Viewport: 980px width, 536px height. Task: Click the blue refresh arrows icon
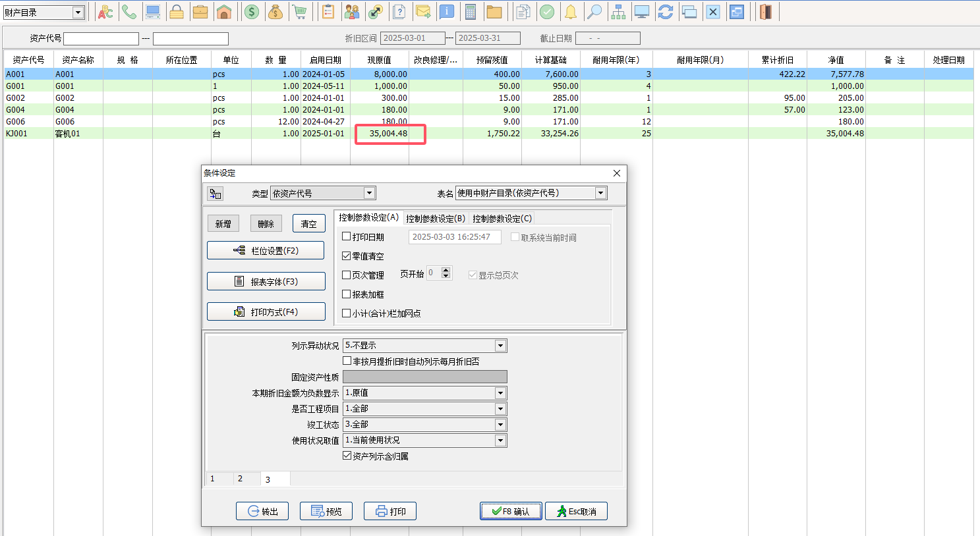point(666,12)
